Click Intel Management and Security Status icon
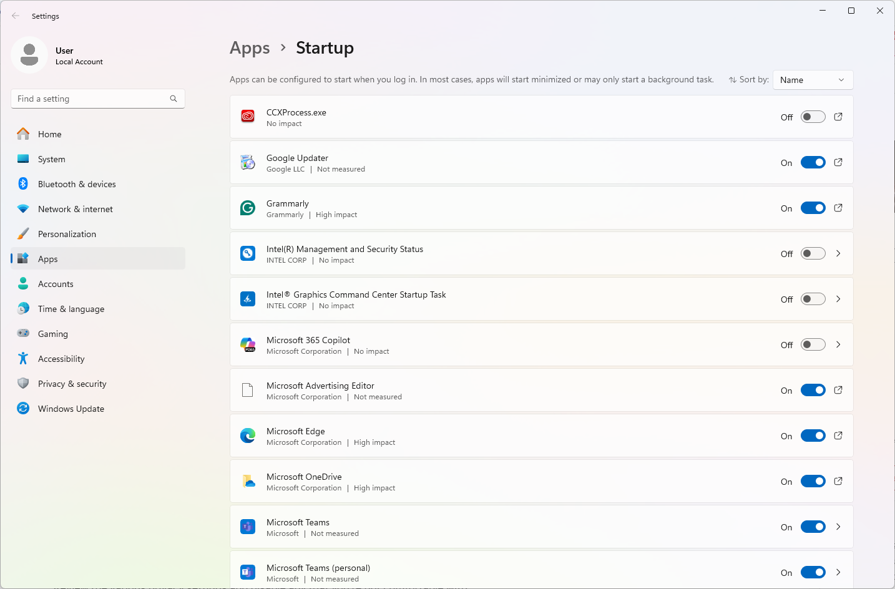 coord(248,253)
